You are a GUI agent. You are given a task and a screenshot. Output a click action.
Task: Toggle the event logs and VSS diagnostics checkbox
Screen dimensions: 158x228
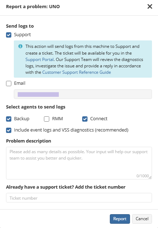(x=9, y=130)
